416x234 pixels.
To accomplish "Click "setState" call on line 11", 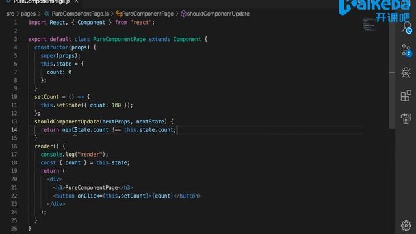I will tap(68, 105).
